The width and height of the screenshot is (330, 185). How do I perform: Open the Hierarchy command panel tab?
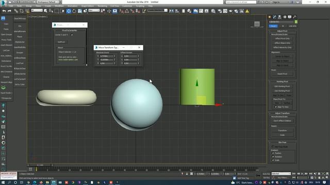pos(279,17)
